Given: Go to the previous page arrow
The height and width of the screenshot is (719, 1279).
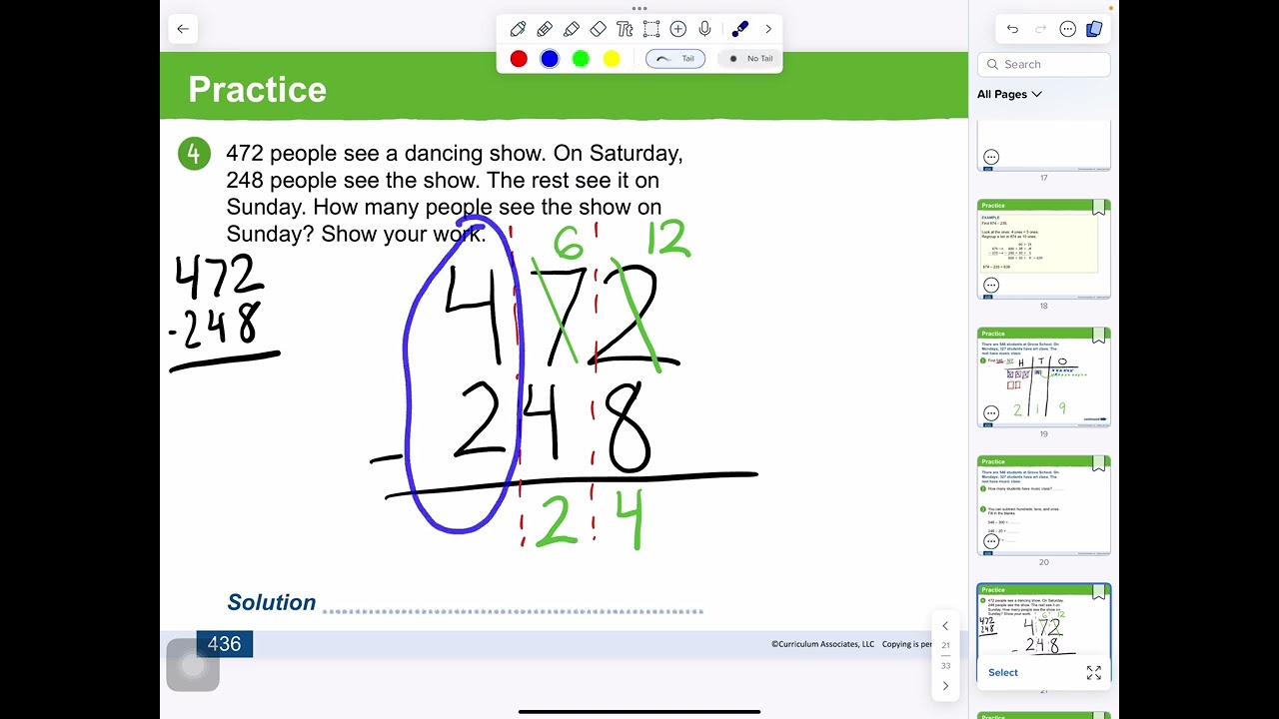Looking at the screenshot, I should click(x=945, y=626).
